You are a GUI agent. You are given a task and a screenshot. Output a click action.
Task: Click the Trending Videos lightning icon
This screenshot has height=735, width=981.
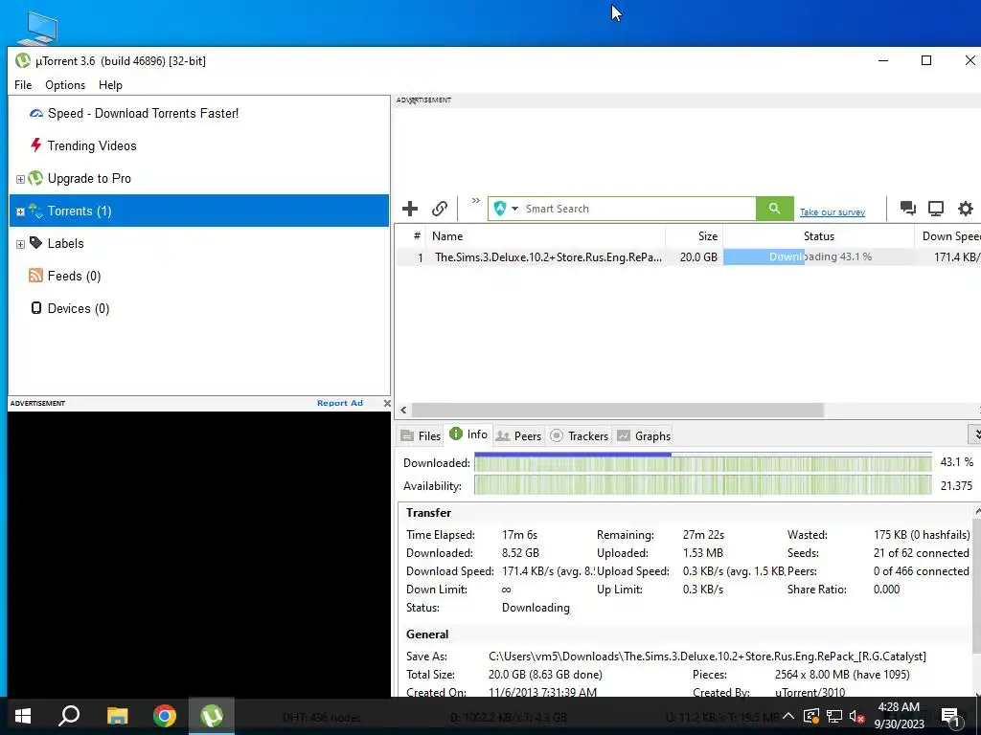point(36,145)
